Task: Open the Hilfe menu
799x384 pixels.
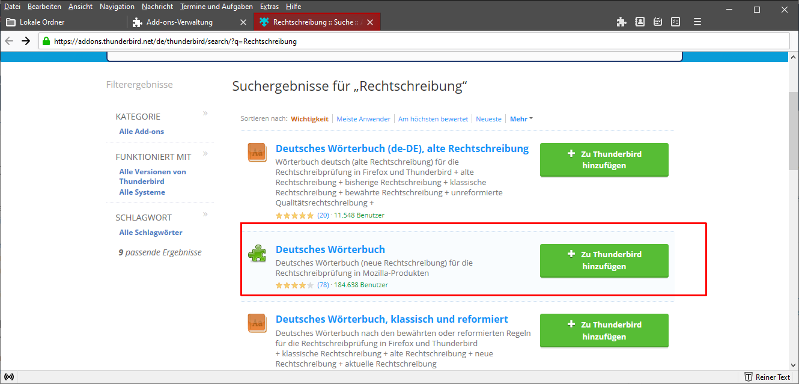Action: click(x=293, y=6)
